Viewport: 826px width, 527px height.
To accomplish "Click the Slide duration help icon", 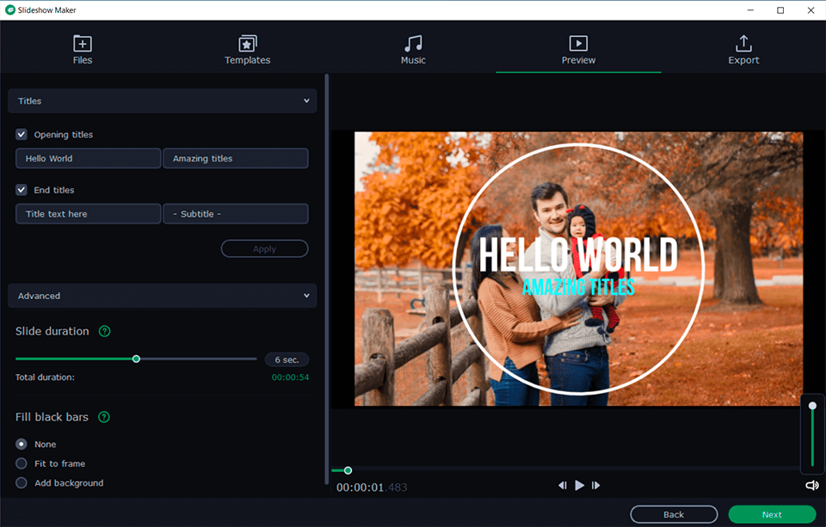I will 105,331.
